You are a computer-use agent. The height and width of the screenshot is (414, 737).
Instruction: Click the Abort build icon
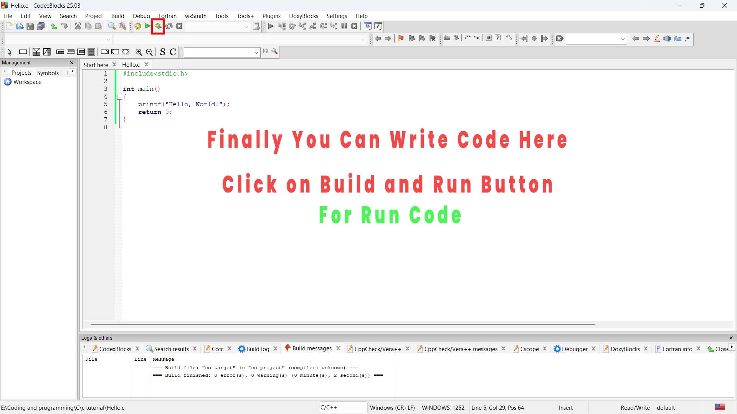pos(179,26)
